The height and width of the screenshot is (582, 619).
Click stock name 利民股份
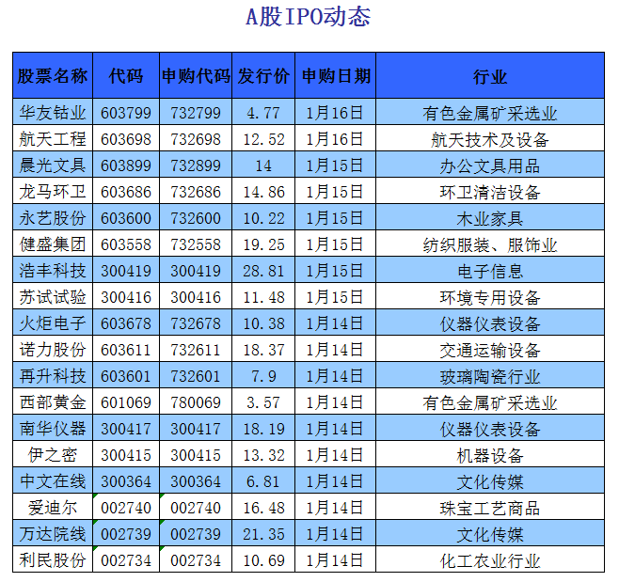tap(53, 560)
